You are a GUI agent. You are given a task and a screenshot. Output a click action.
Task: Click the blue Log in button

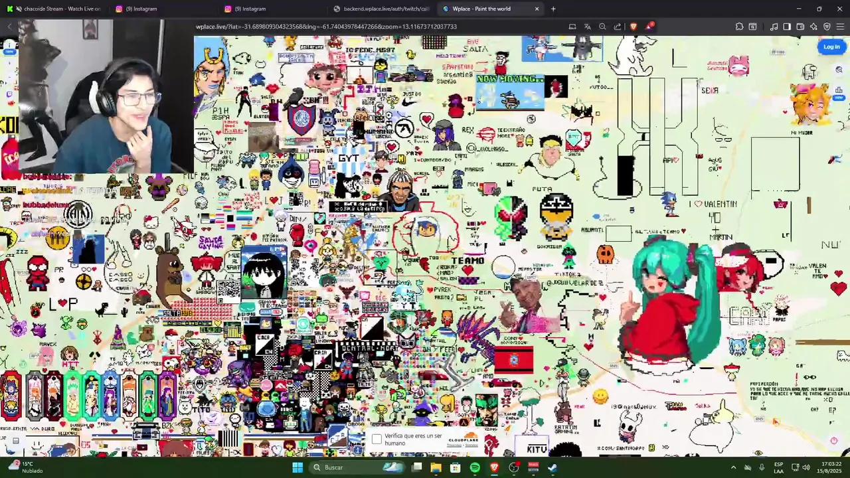831,46
